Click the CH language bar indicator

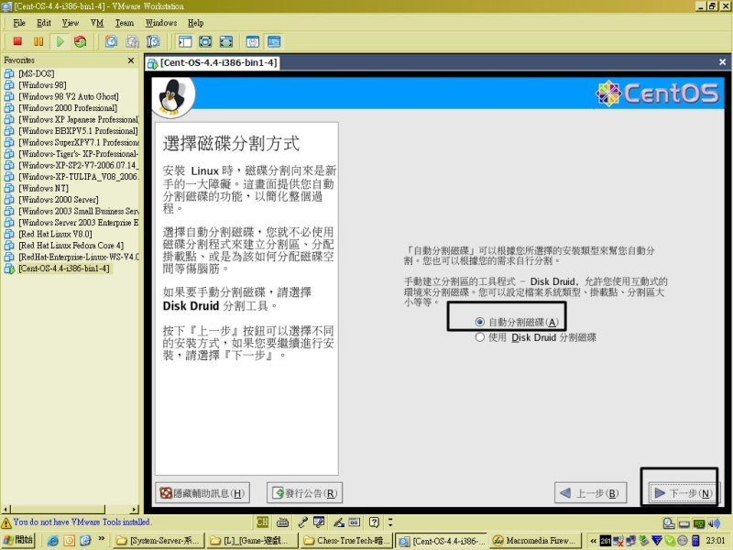[x=262, y=522]
